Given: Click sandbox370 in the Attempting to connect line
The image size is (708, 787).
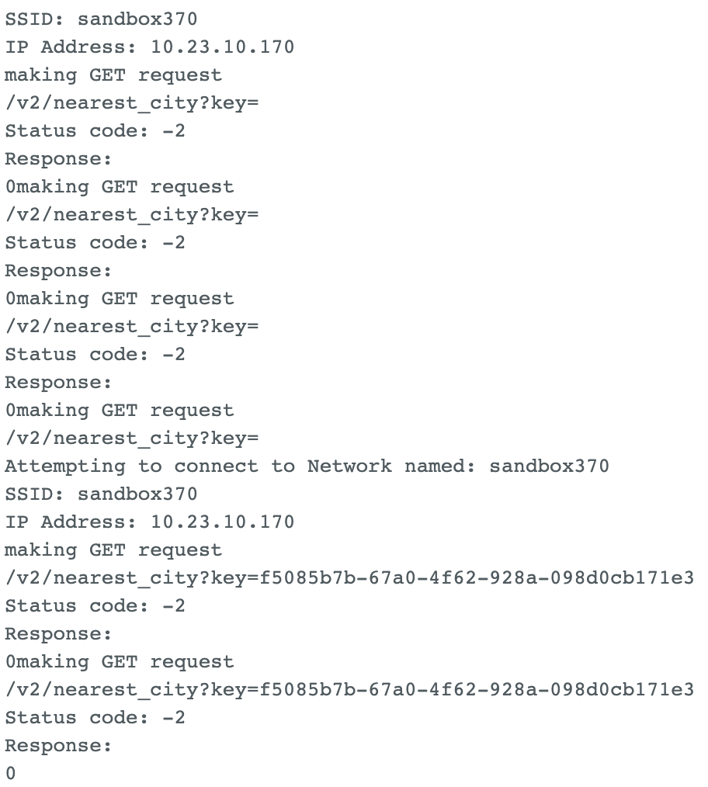Looking at the screenshot, I should click(x=549, y=466).
